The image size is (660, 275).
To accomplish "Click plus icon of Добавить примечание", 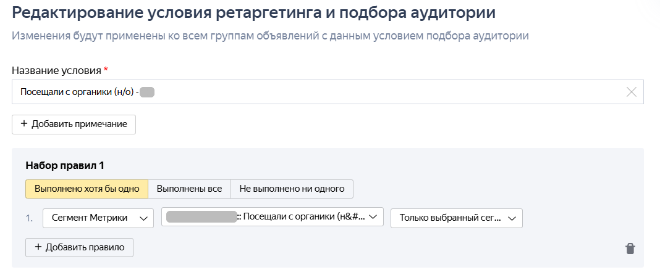I will point(24,124).
